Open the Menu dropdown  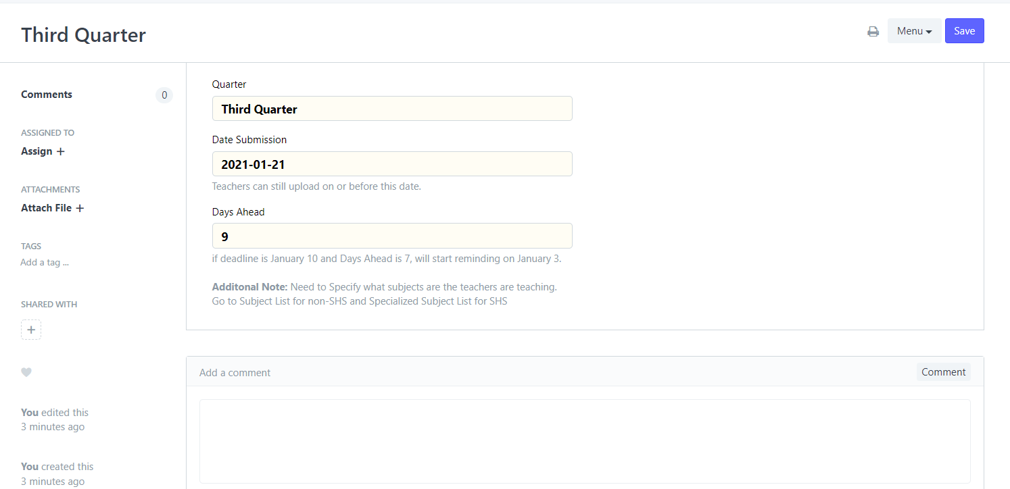click(914, 31)
